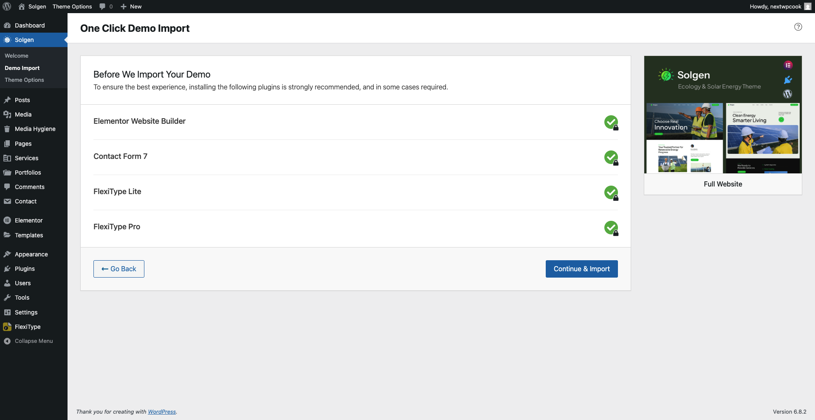
Task: Open the user avatar next to Howdy
Action: 807,6
